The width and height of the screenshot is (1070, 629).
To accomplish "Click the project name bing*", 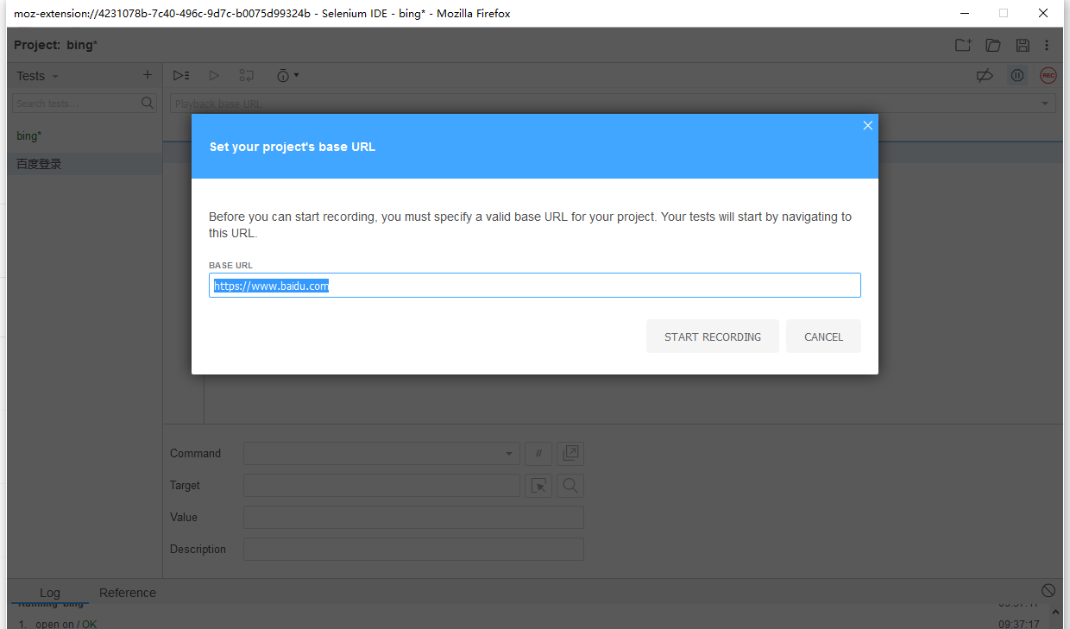I will click(x=82, y=45).
